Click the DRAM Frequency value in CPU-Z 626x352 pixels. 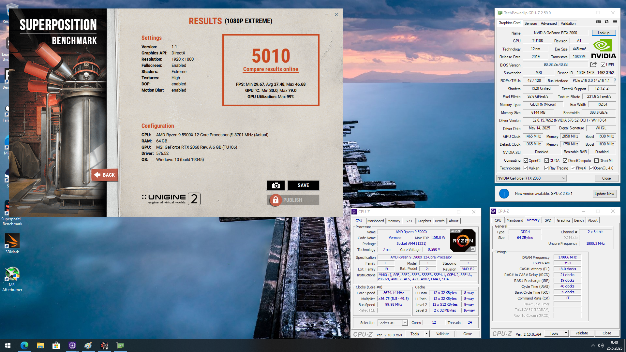[x=567, y=257]
